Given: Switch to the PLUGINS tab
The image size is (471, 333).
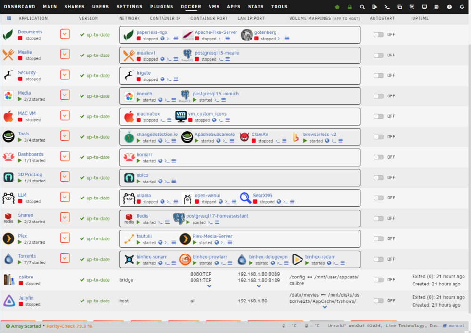Looking at the screenshot, I should tap(162, 6).
